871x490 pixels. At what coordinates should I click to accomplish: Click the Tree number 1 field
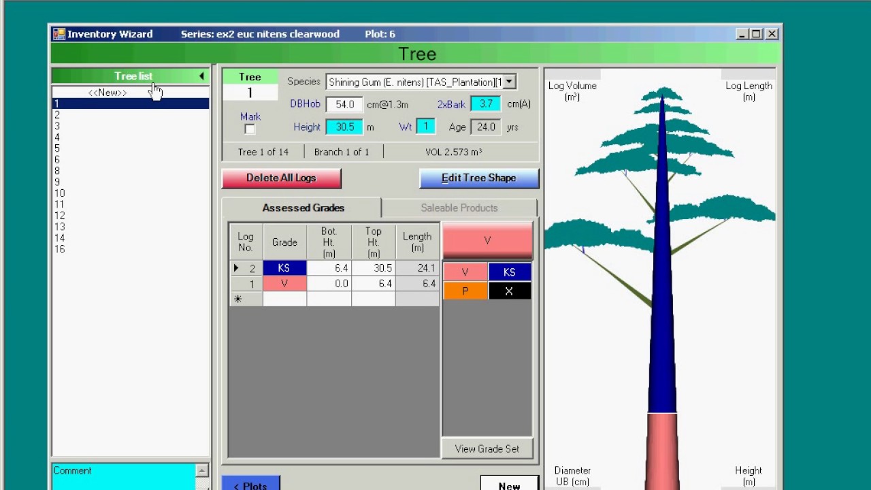(250, 93)
